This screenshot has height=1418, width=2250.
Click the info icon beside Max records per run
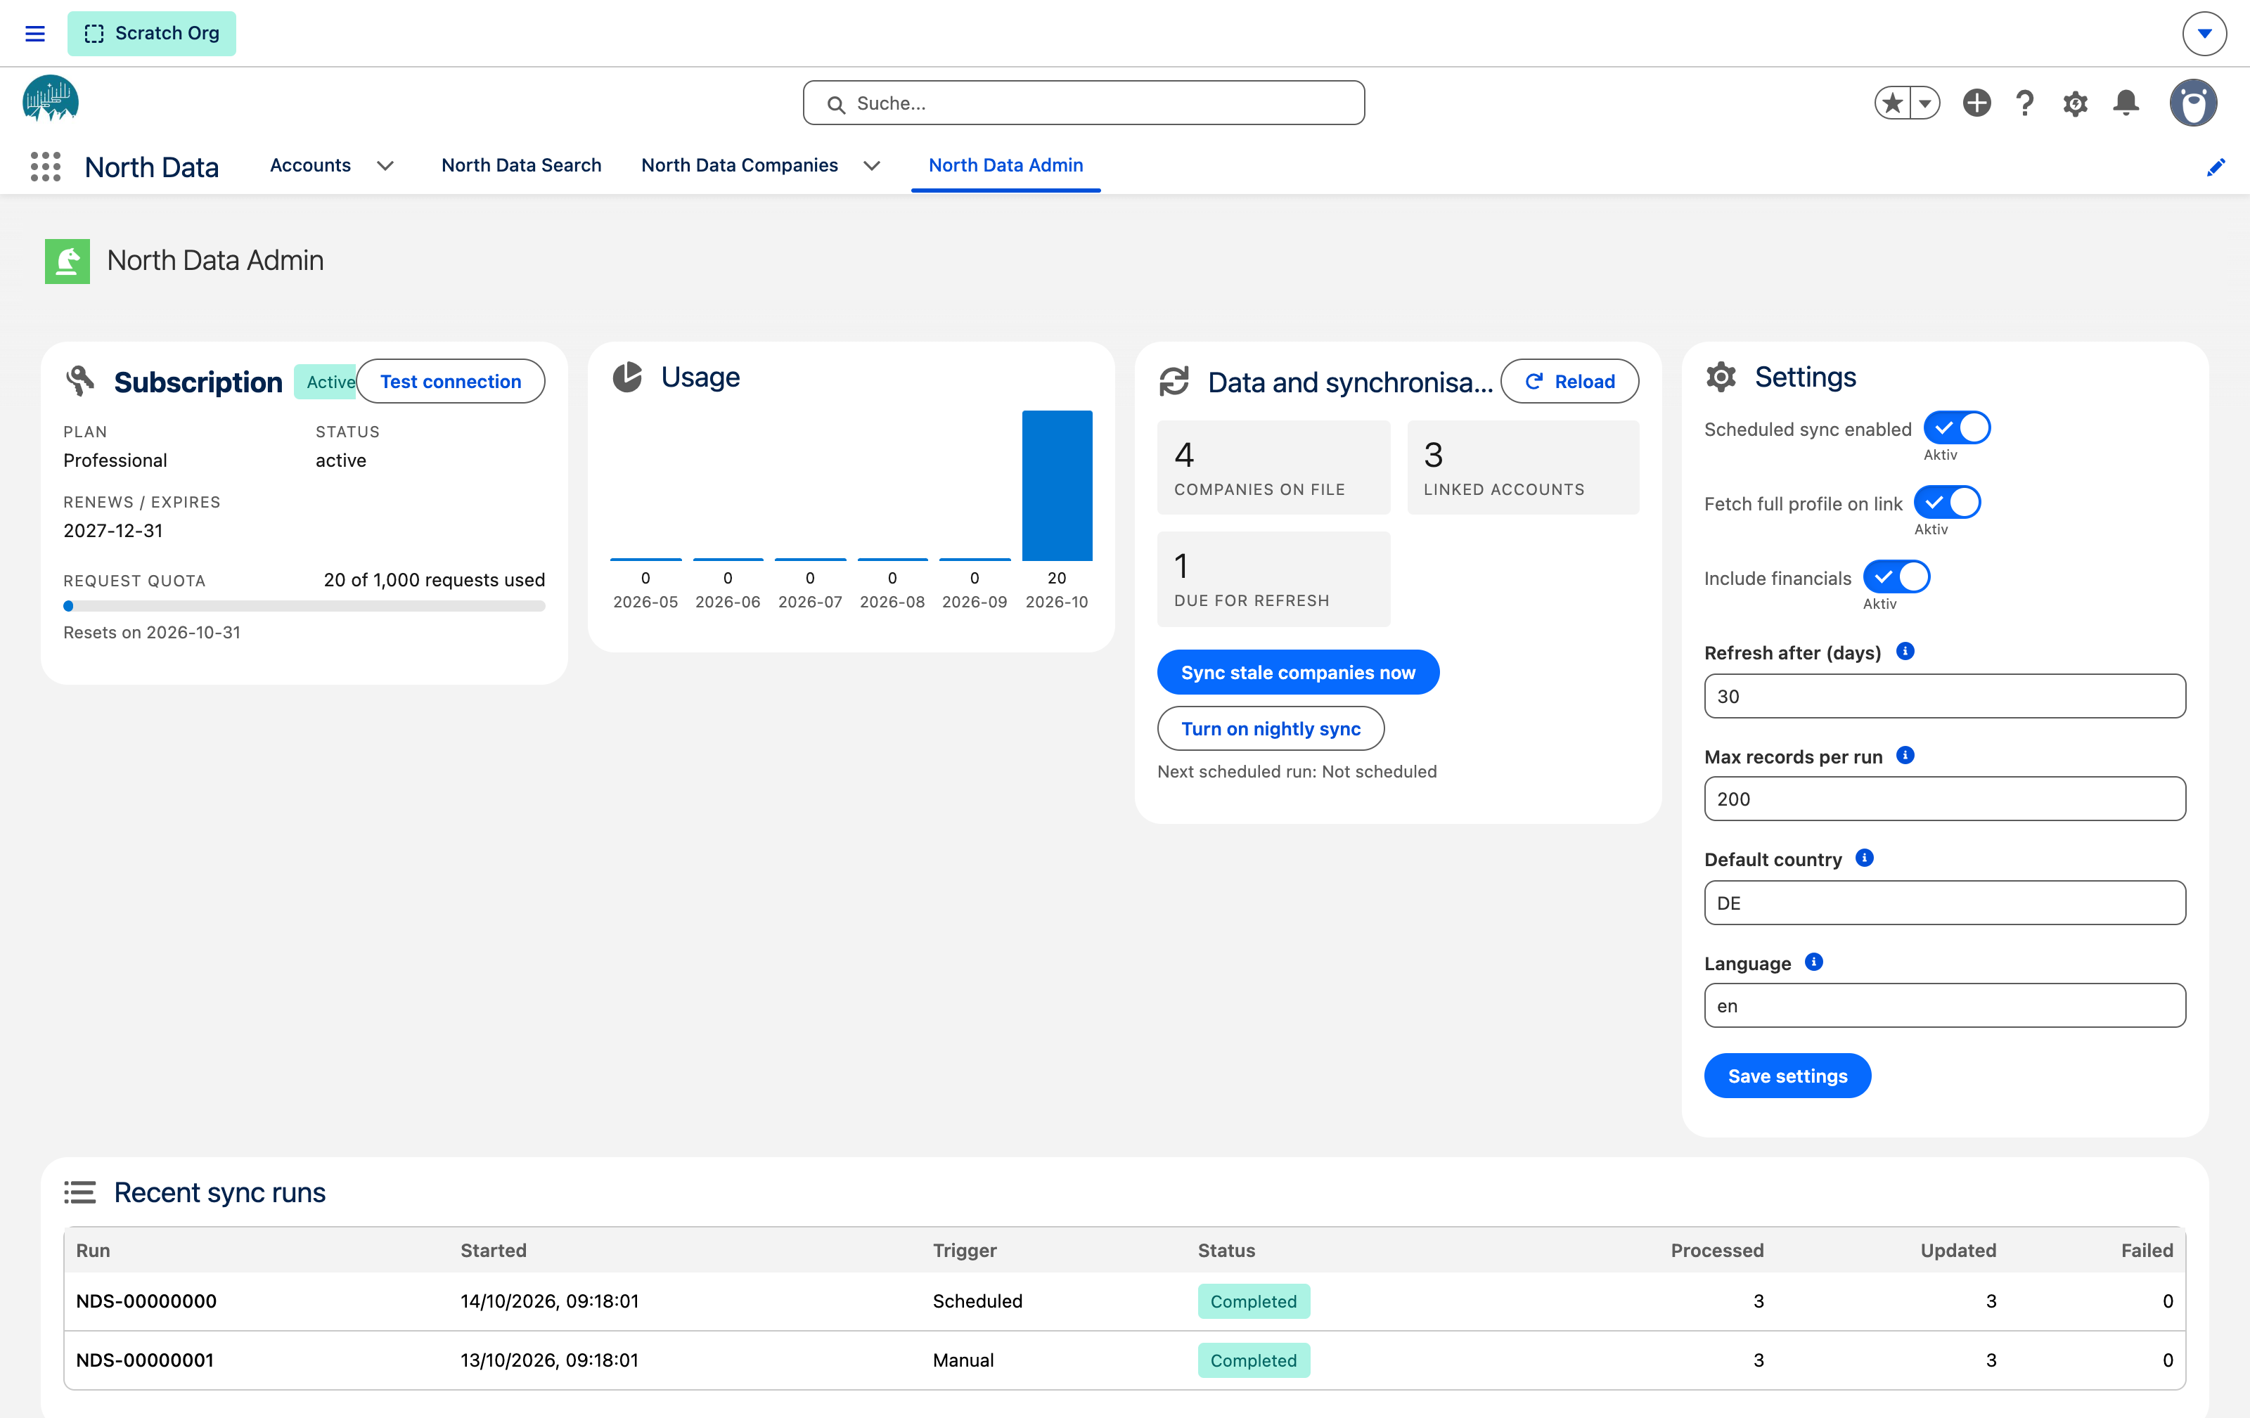point(1905,756)
